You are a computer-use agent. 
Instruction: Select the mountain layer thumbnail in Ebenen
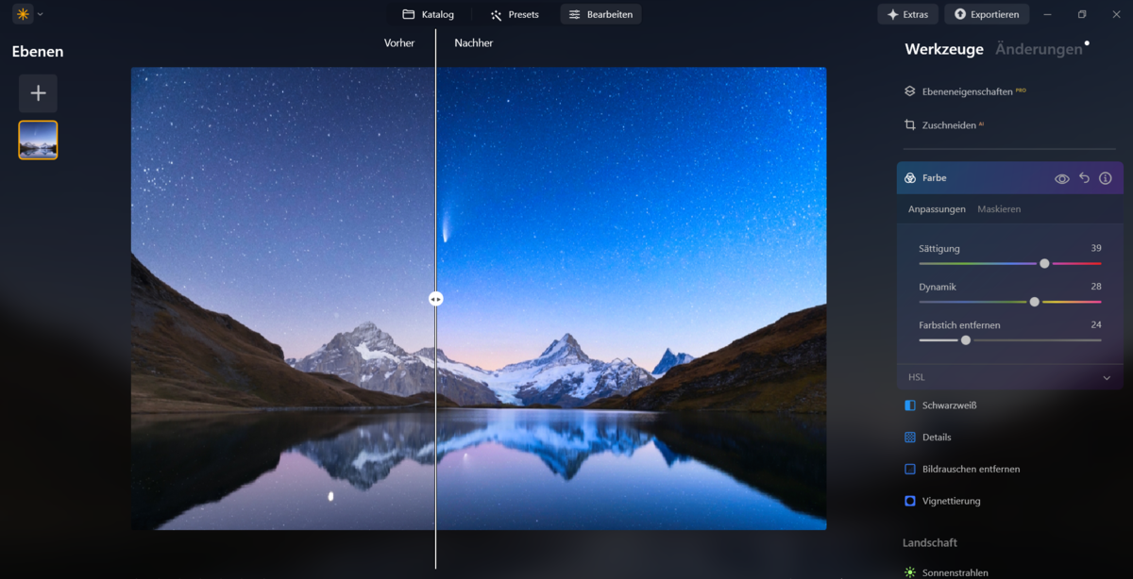(38, 140)
